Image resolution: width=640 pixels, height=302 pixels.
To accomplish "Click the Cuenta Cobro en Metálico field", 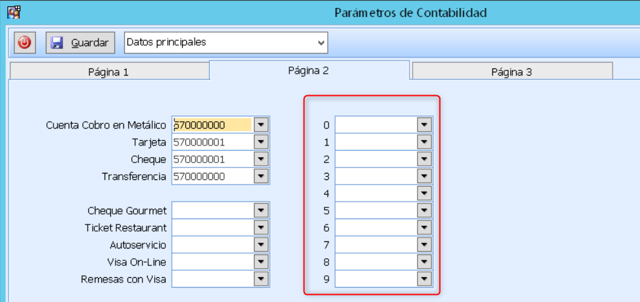I will pyautogui.click(x=212, y=125).
